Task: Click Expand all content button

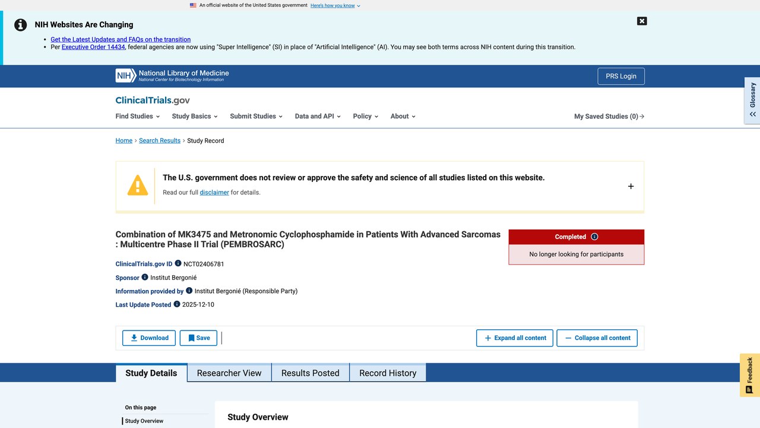Action: pos(515,338)
